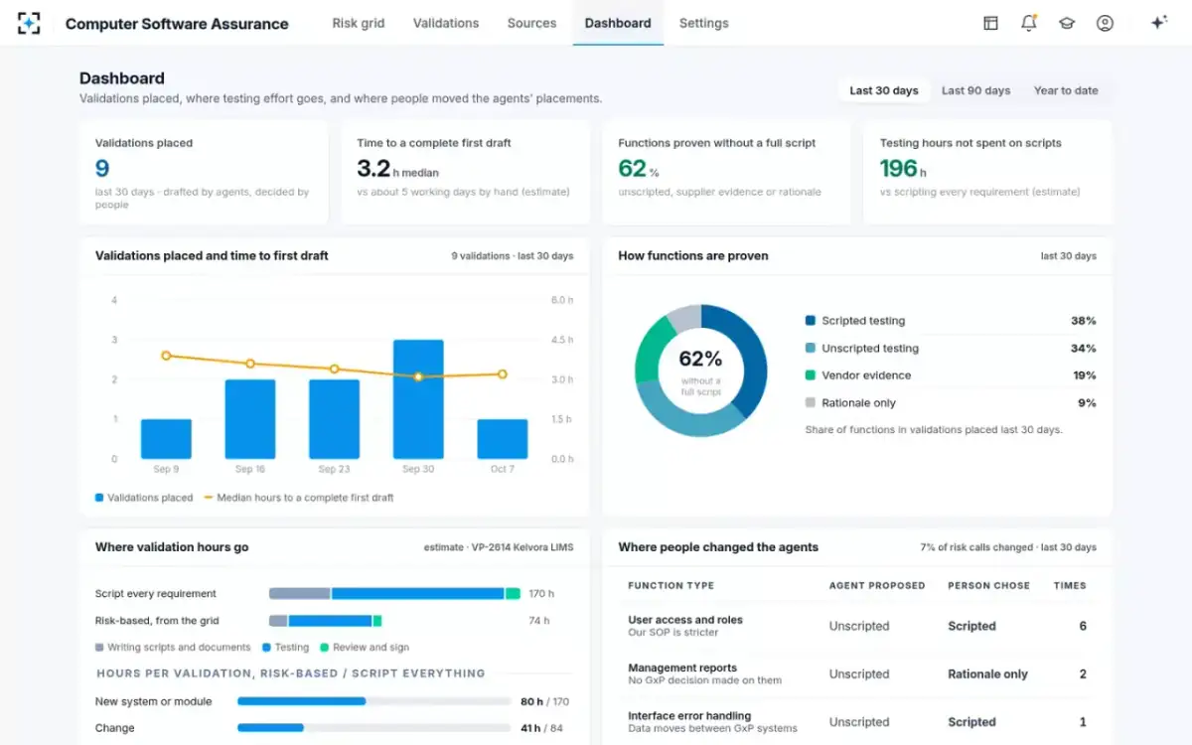Launch the AI sparkle assistant icon
1192x745 pixels.
(x=1158, y=23)
